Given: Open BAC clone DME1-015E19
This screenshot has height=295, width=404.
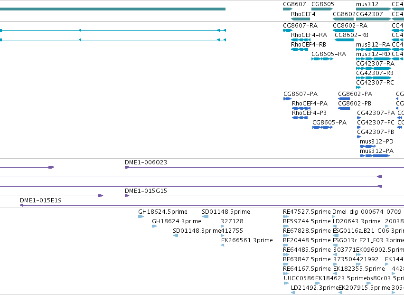Looking at the screenshot, I should [41, 200].
